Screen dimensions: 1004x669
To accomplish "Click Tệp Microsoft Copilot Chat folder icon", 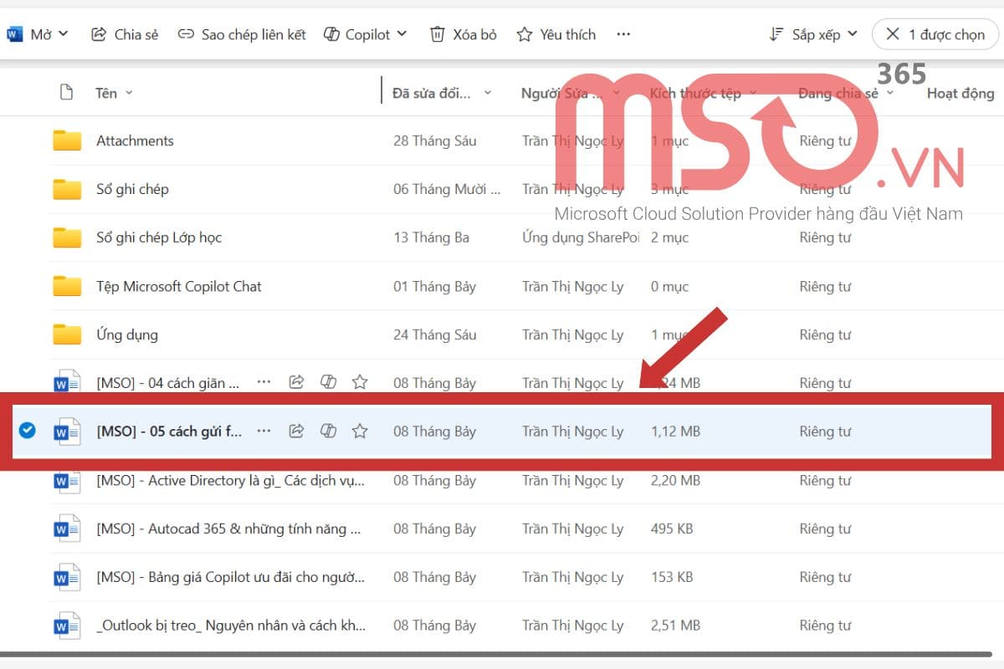I will click(67, 286).
